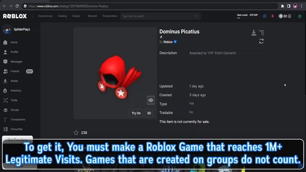Click 'This item is not currently for sale.'
Screen dimensions: 306x172
tap(185, 122)
